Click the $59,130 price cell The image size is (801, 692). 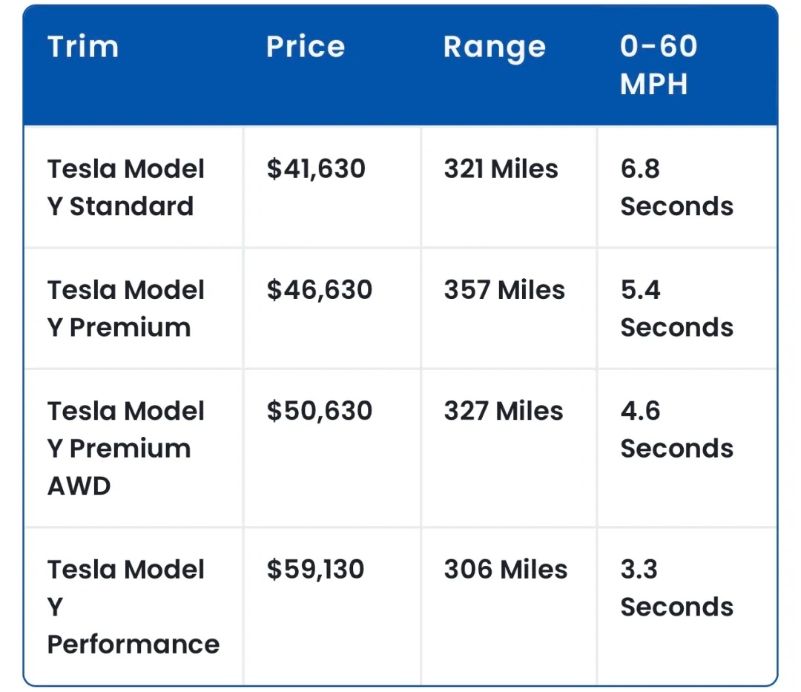click(316, 570)
